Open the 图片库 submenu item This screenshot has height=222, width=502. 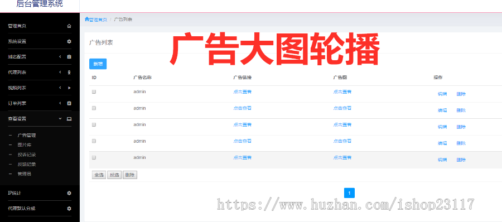click(25, 145)
